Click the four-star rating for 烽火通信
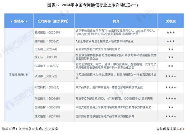185x134 pixels. pos(171,116)
